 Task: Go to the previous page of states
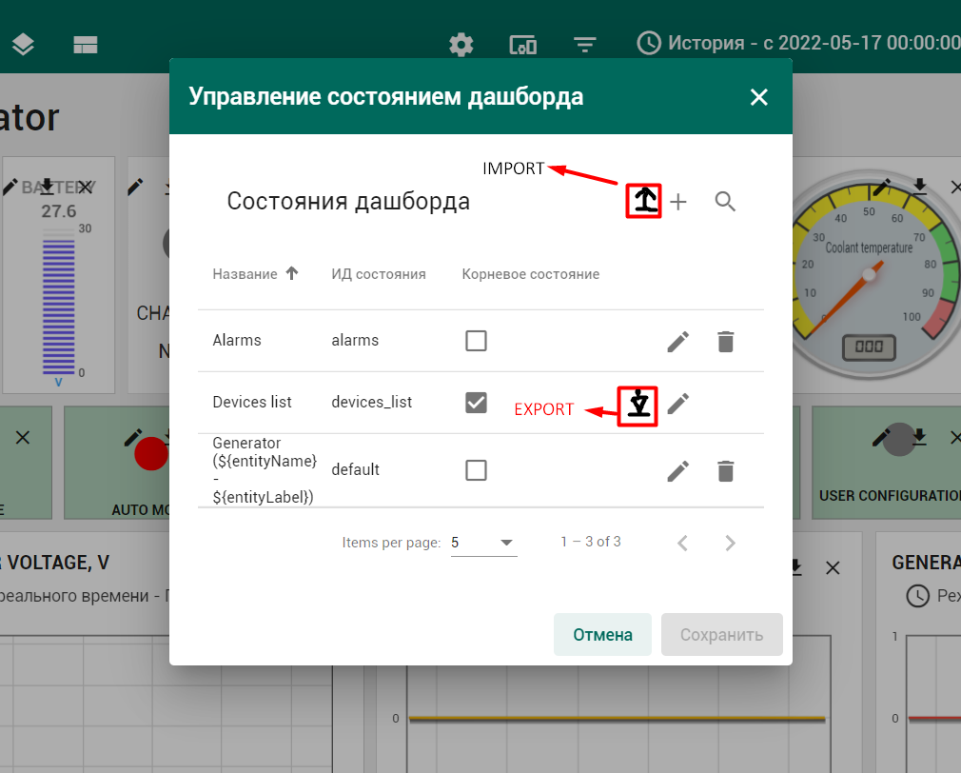[682, 543]
